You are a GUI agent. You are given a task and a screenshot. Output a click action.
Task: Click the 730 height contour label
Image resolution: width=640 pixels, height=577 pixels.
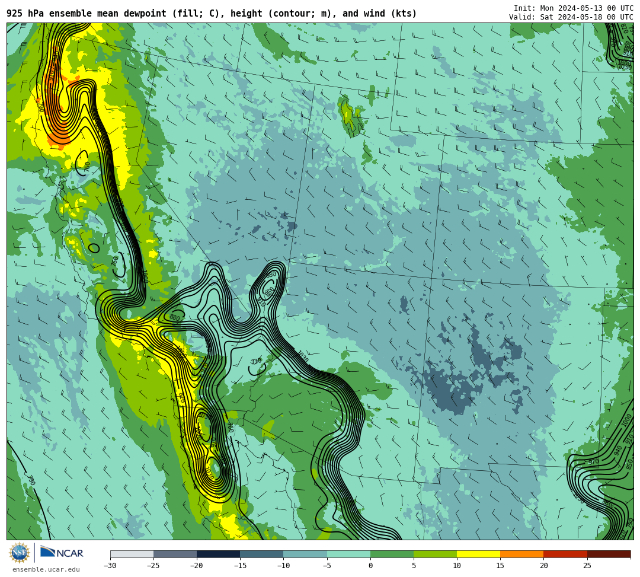[x=256, y=361]
